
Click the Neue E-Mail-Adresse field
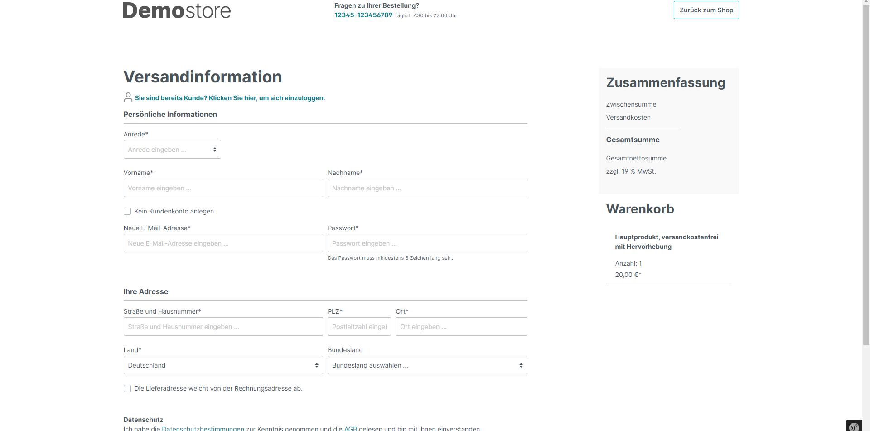point(223,243)
